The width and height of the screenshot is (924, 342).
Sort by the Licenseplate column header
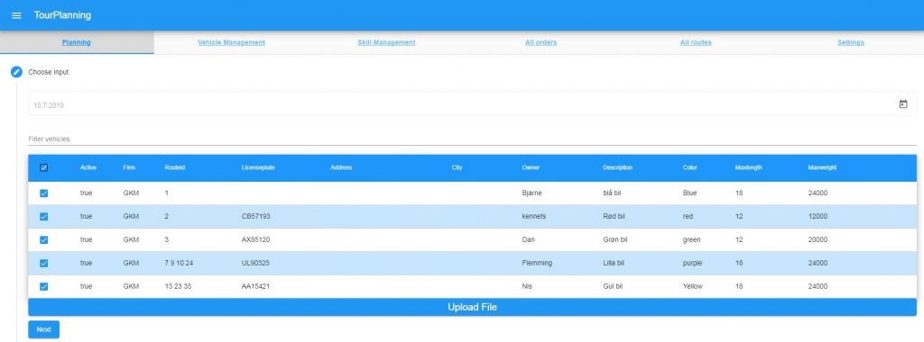258,167
